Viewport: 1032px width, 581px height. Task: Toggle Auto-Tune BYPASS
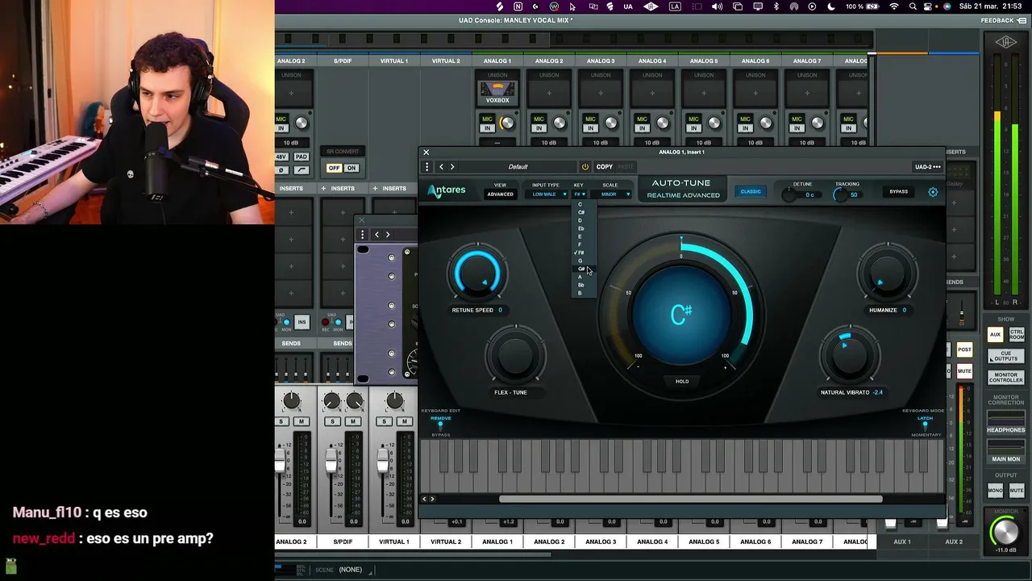pyautogui.click(x=898, y=192)
